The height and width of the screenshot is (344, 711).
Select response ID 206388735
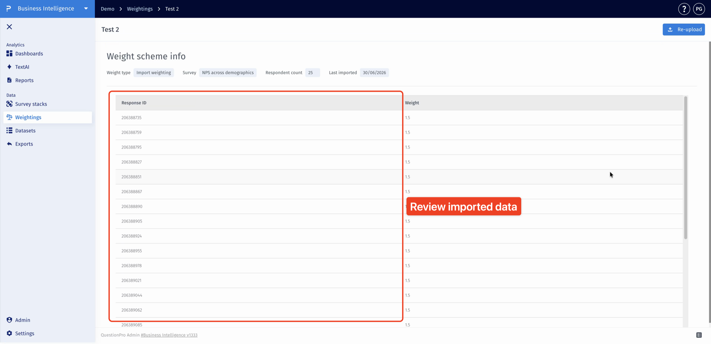pos(132,118)
